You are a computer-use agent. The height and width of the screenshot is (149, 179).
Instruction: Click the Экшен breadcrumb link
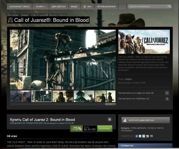coord(25,15)
